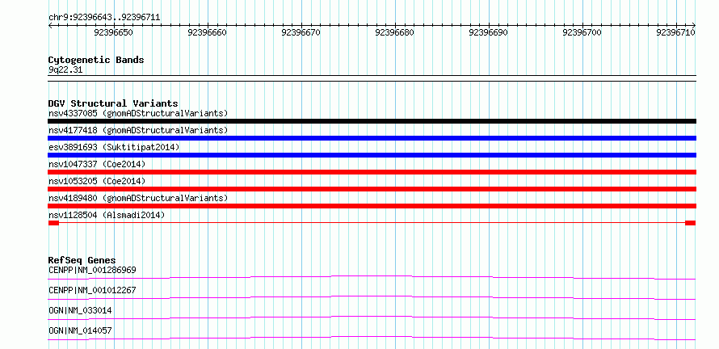Open the esv3891693 Suktitipat2014 label
Screen dimensions: 719x349
(114, 147)
